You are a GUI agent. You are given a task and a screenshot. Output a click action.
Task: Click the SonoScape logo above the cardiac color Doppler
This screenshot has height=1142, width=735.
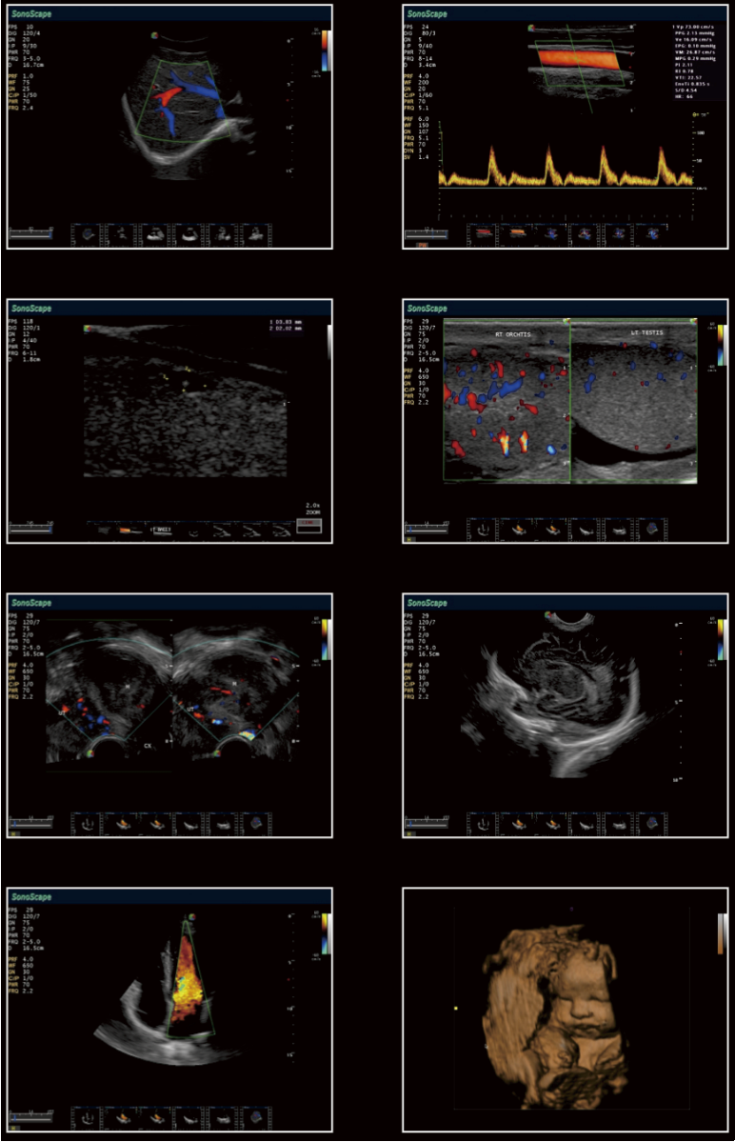[x=30, y=896]
